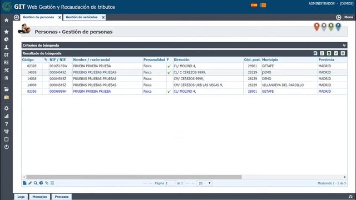Click the right arrow of horizontal scrollbar

click(x=345, y=177)
